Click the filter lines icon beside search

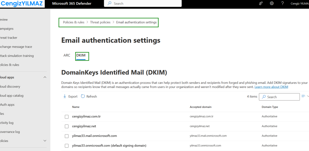click(303, 96)
